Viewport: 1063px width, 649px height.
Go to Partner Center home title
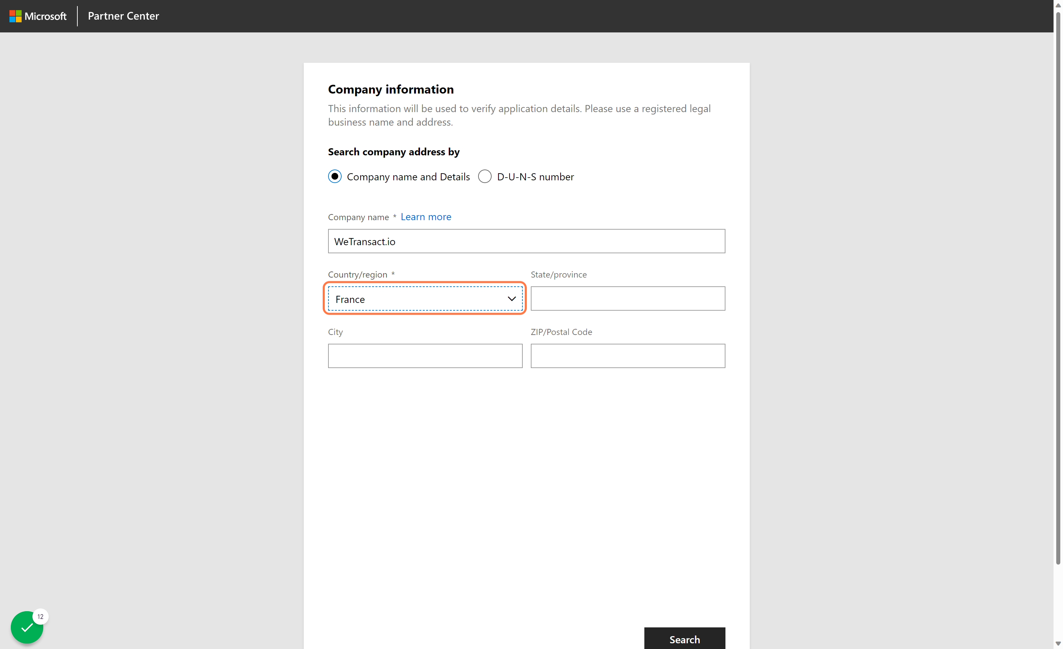tap(123, 16)
